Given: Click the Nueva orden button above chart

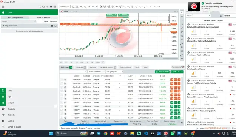Looking at the screenshot, I should (65, 6).
